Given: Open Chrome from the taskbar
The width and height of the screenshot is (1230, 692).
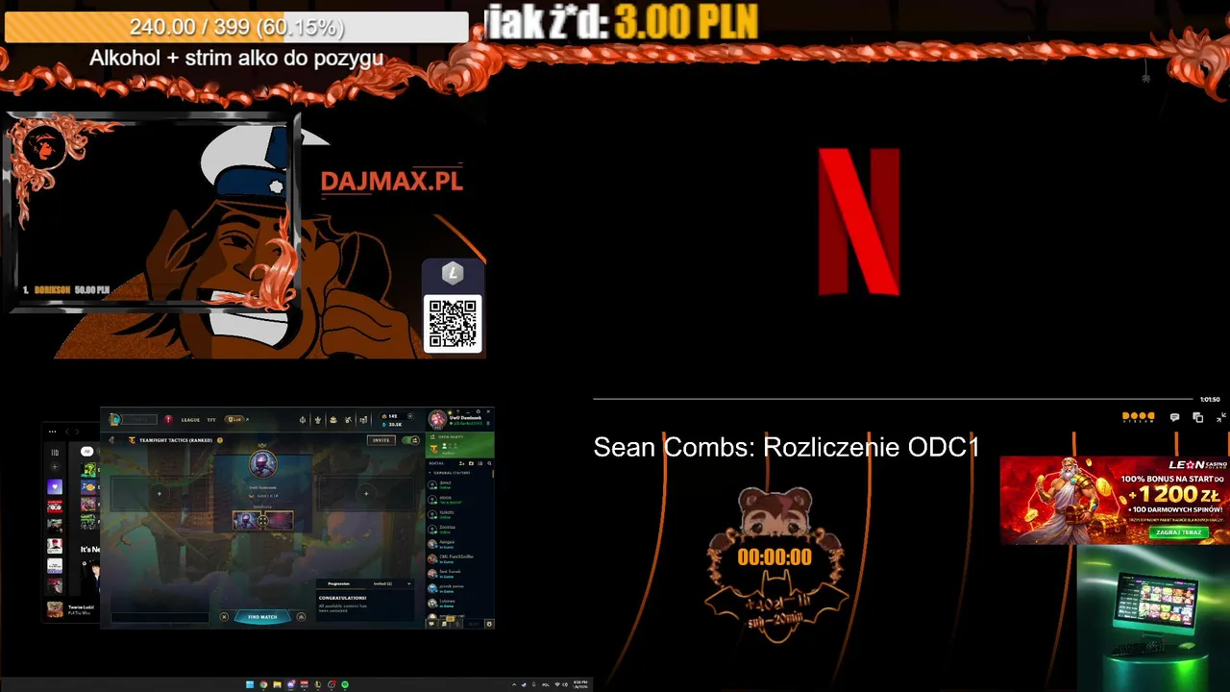Looking at the screenshot, I should point(263,684).
